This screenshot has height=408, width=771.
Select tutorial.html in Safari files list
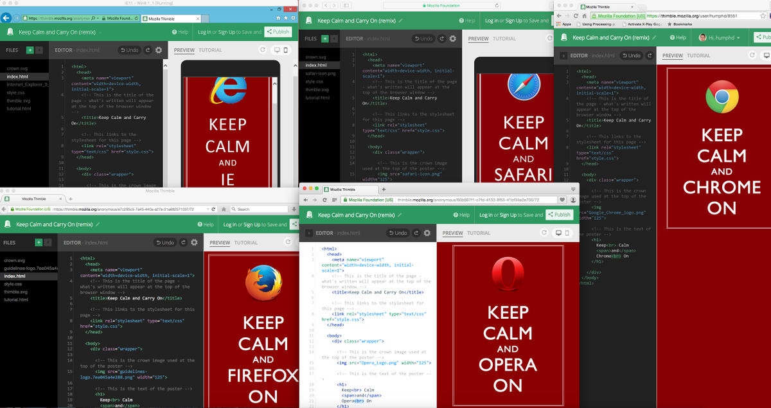click(317, 98)
